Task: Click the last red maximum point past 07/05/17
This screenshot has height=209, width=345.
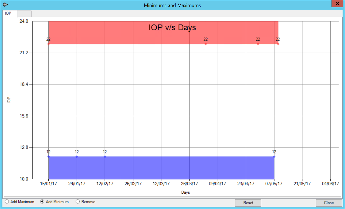Action: [x=278, y=44]
